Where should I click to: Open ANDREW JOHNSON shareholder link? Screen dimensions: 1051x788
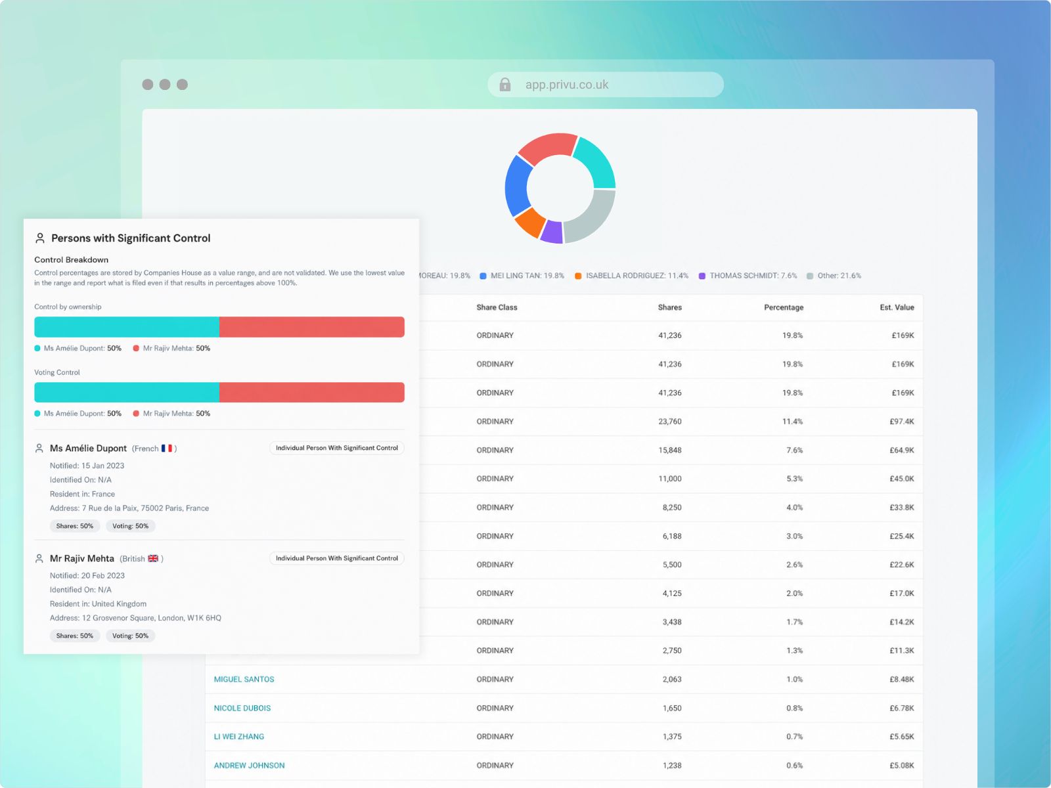(x=249, y=766)
